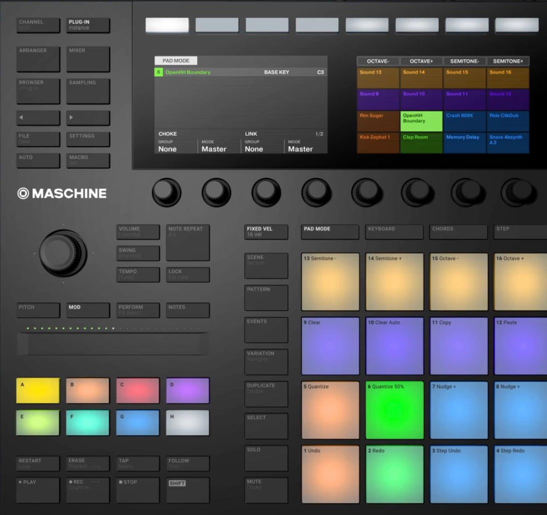Toggle the Mute button
The width and height of the screenshot is (547, 515).
tap(266, 490)
